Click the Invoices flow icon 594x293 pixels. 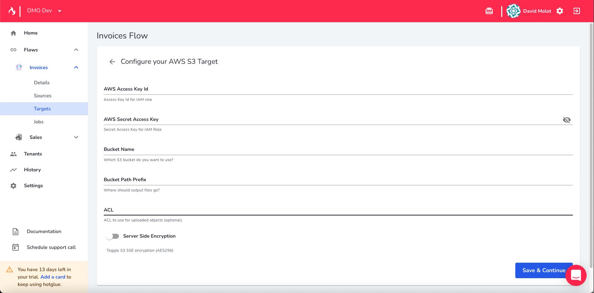(19, 67)
